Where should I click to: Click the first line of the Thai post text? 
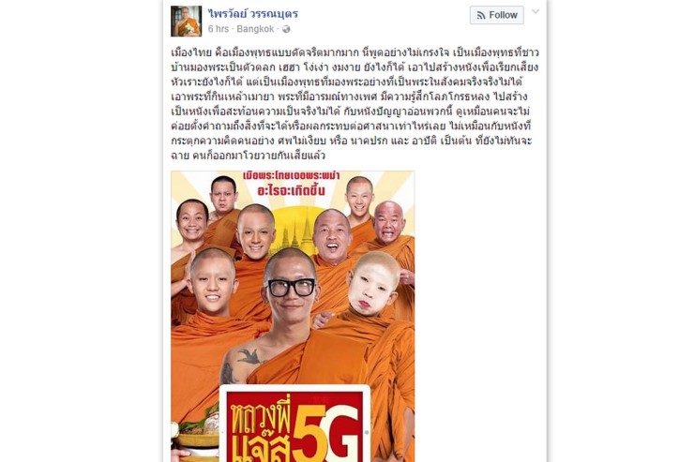355,52
